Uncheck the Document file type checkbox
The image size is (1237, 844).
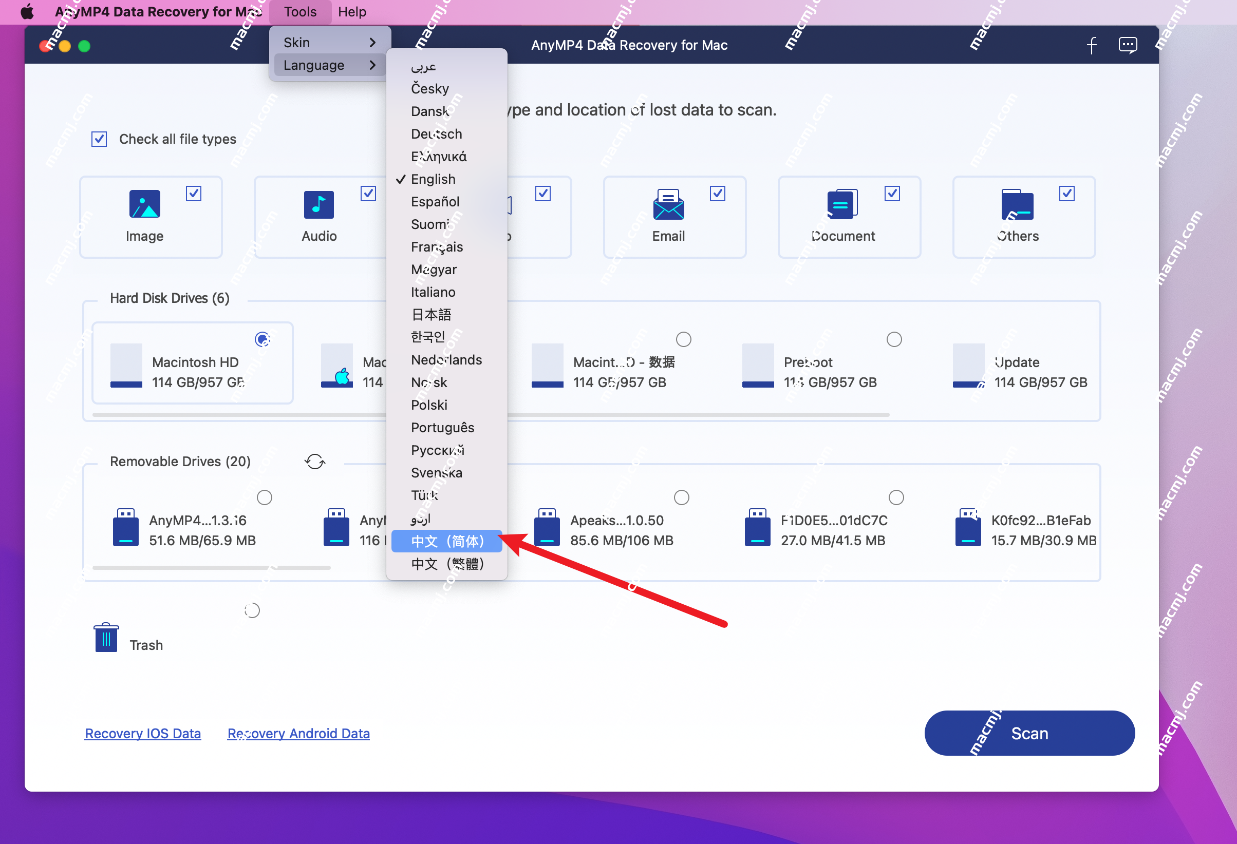[892, 193]
